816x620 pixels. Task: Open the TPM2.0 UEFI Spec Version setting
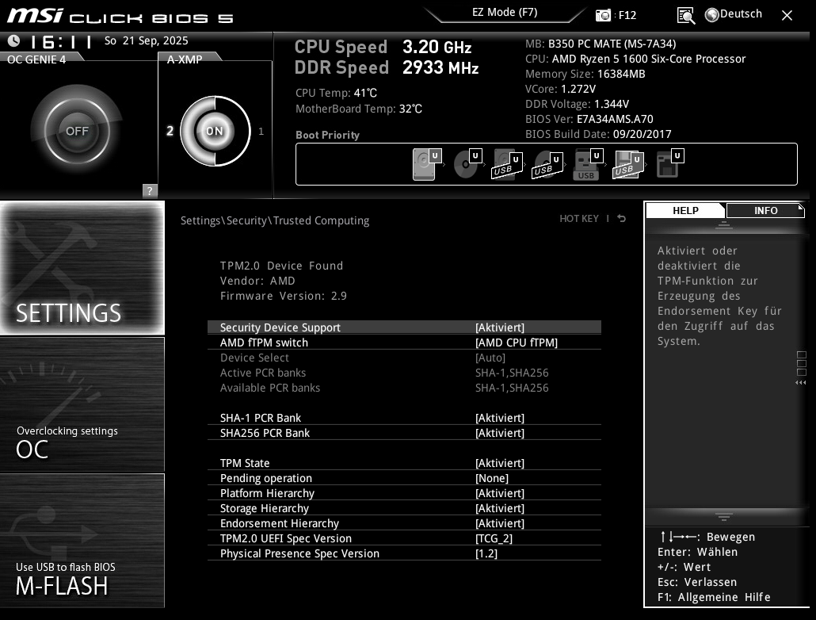point(404,538)
